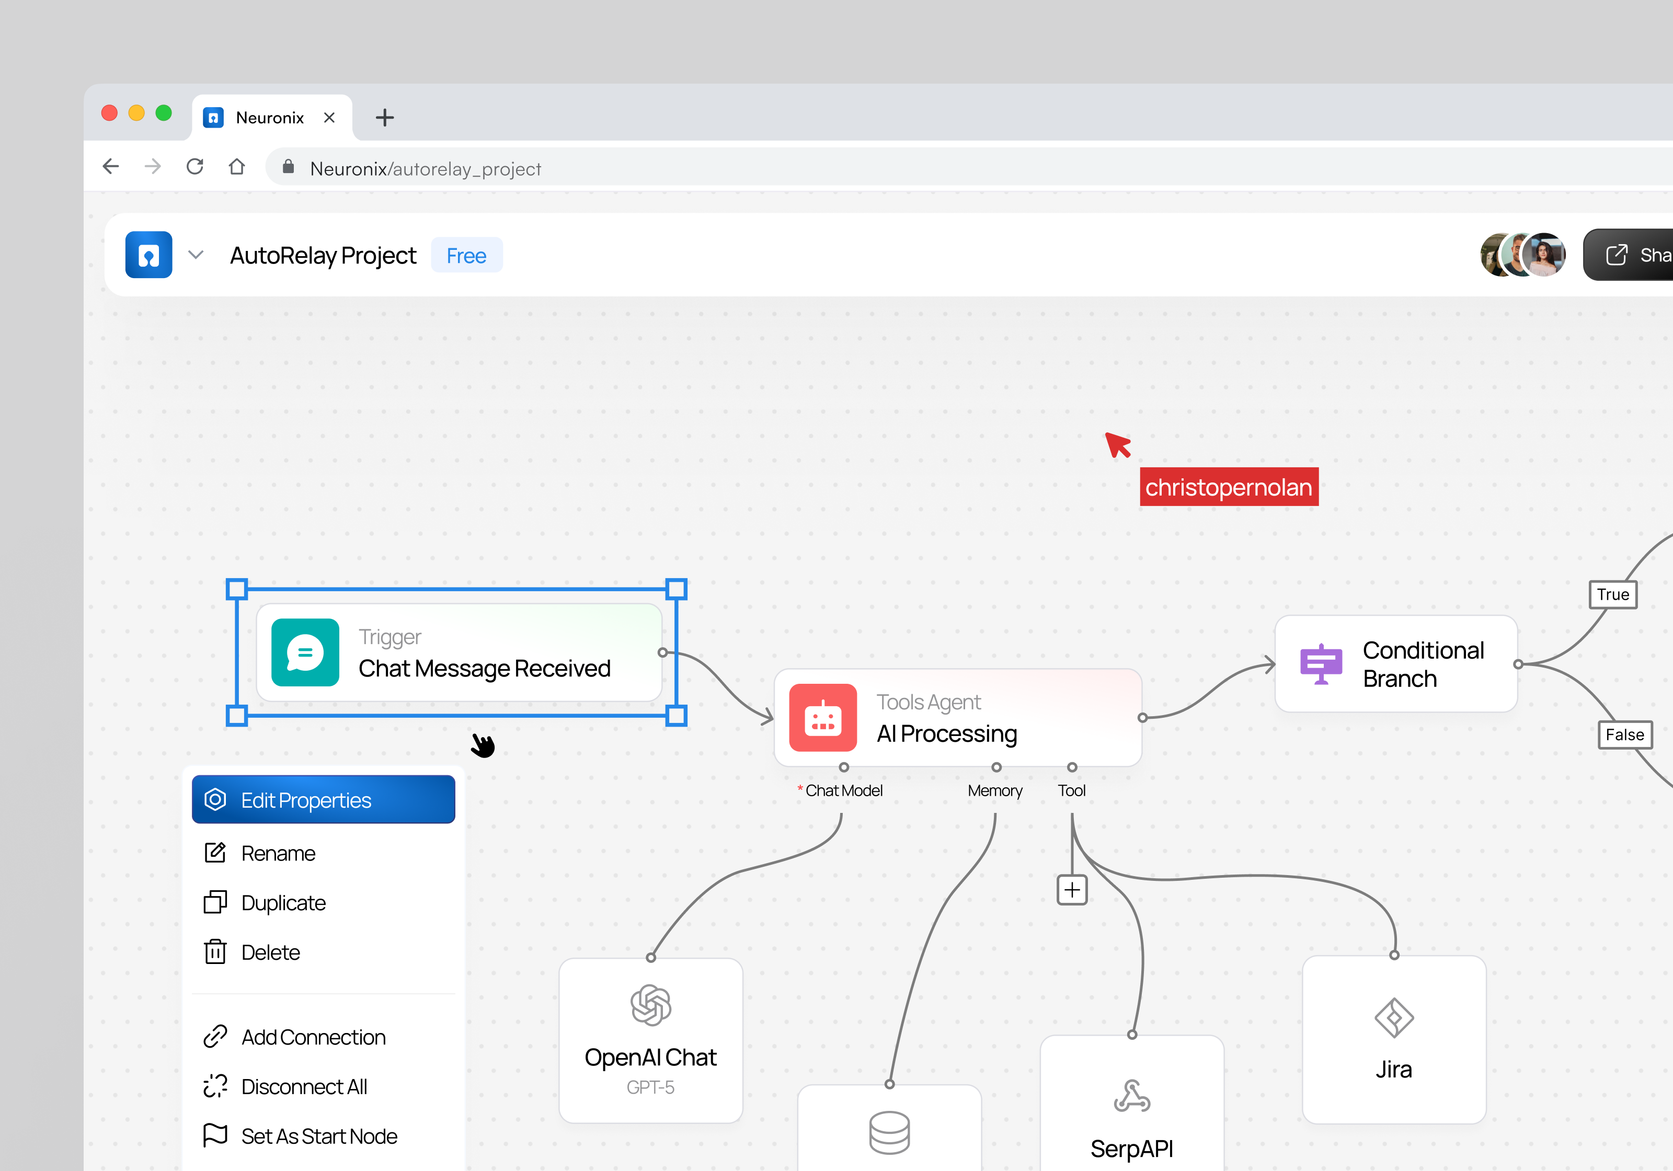Click the teal chat trigger icon
The height and width of the screenshot is (1171, 1673).
[x=305, y=653]
